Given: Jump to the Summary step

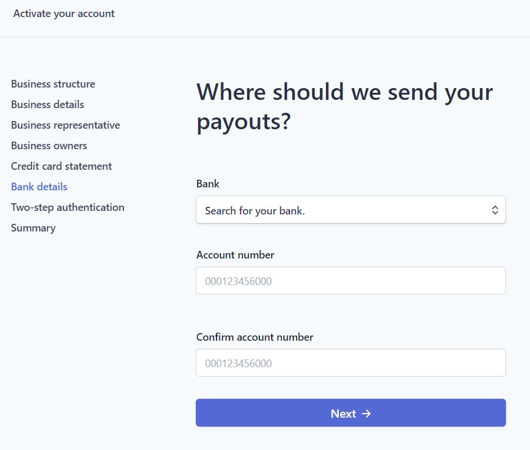Looking at the screenshot, I should [33, 228].
